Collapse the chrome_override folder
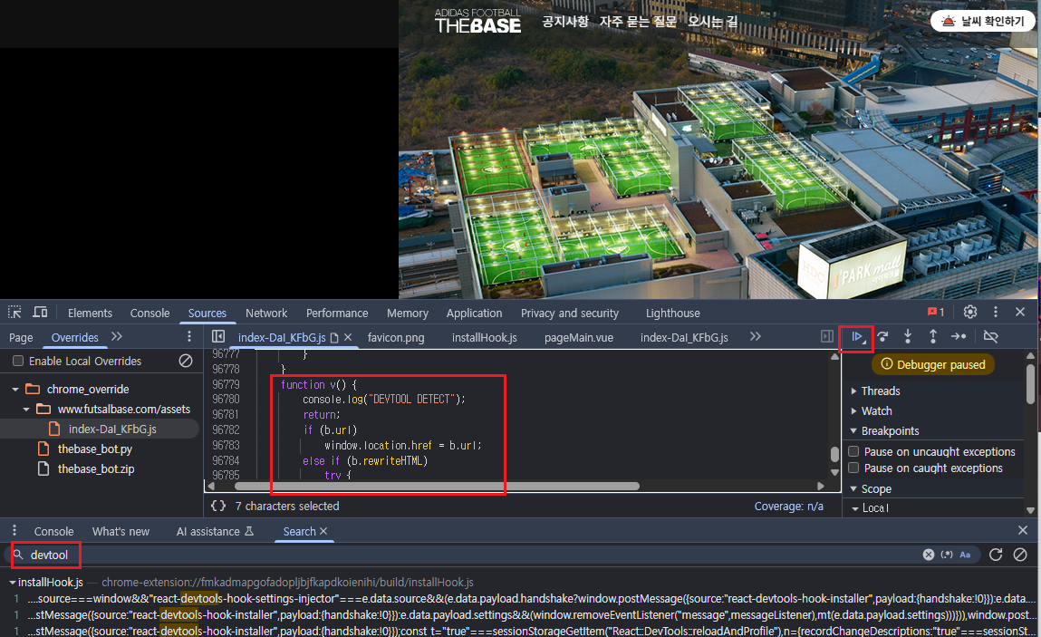Screen dimensions: 1041x637 15,390
